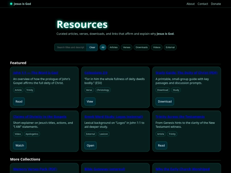Open the Bible Gateway external link

tap(105, 169)
